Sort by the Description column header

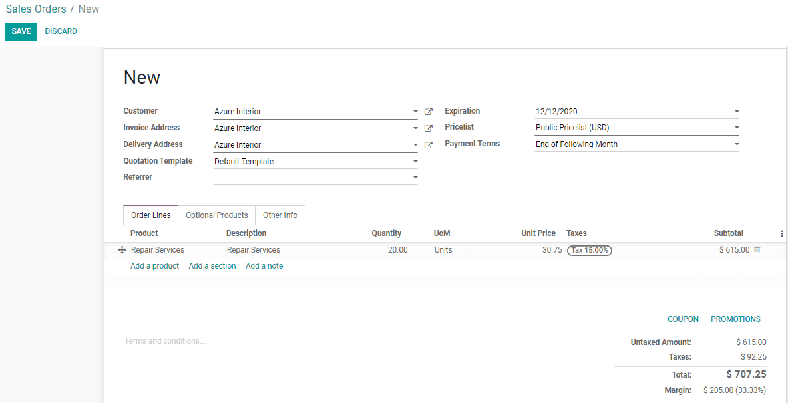[246, 233]
